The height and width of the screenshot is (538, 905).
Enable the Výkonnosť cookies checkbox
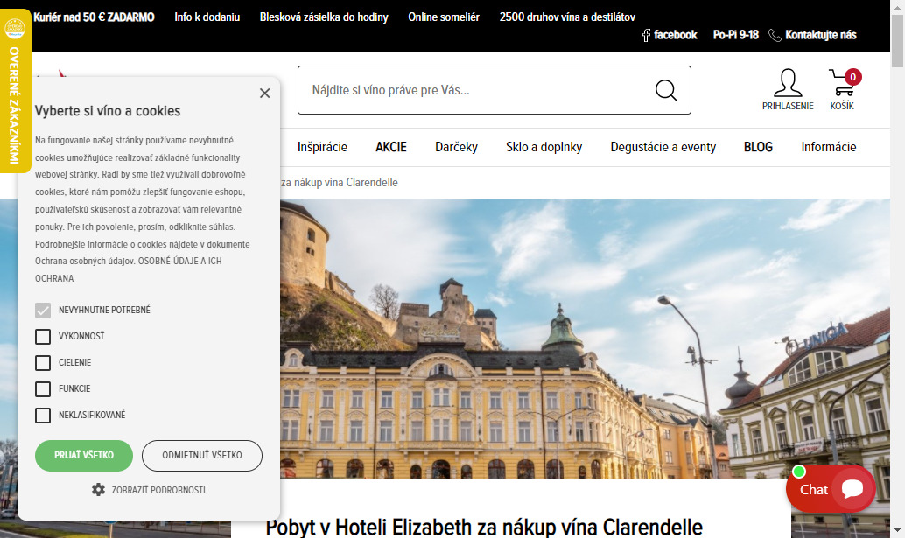43,336
